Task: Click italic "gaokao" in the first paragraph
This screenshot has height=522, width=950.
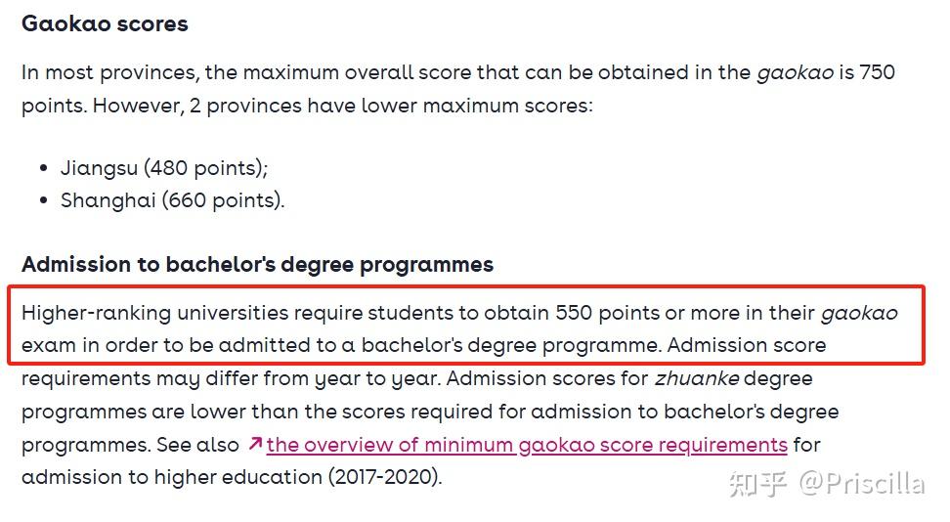Action: pyautogui.click(x=795, y=72)
